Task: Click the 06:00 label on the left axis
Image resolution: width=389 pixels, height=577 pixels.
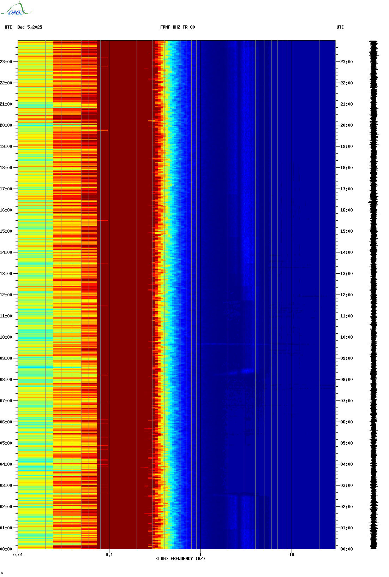Action: pyautogui.click(x=6, y=422)
